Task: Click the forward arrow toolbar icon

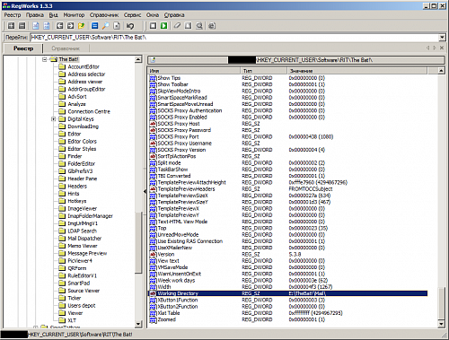Action: coord(70,26)
